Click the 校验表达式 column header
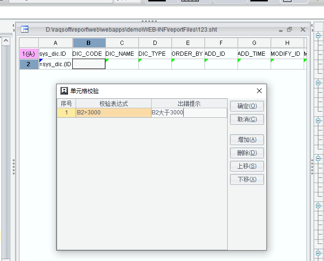This screenshot has height=261, width=324. click(x=113, y=104)
